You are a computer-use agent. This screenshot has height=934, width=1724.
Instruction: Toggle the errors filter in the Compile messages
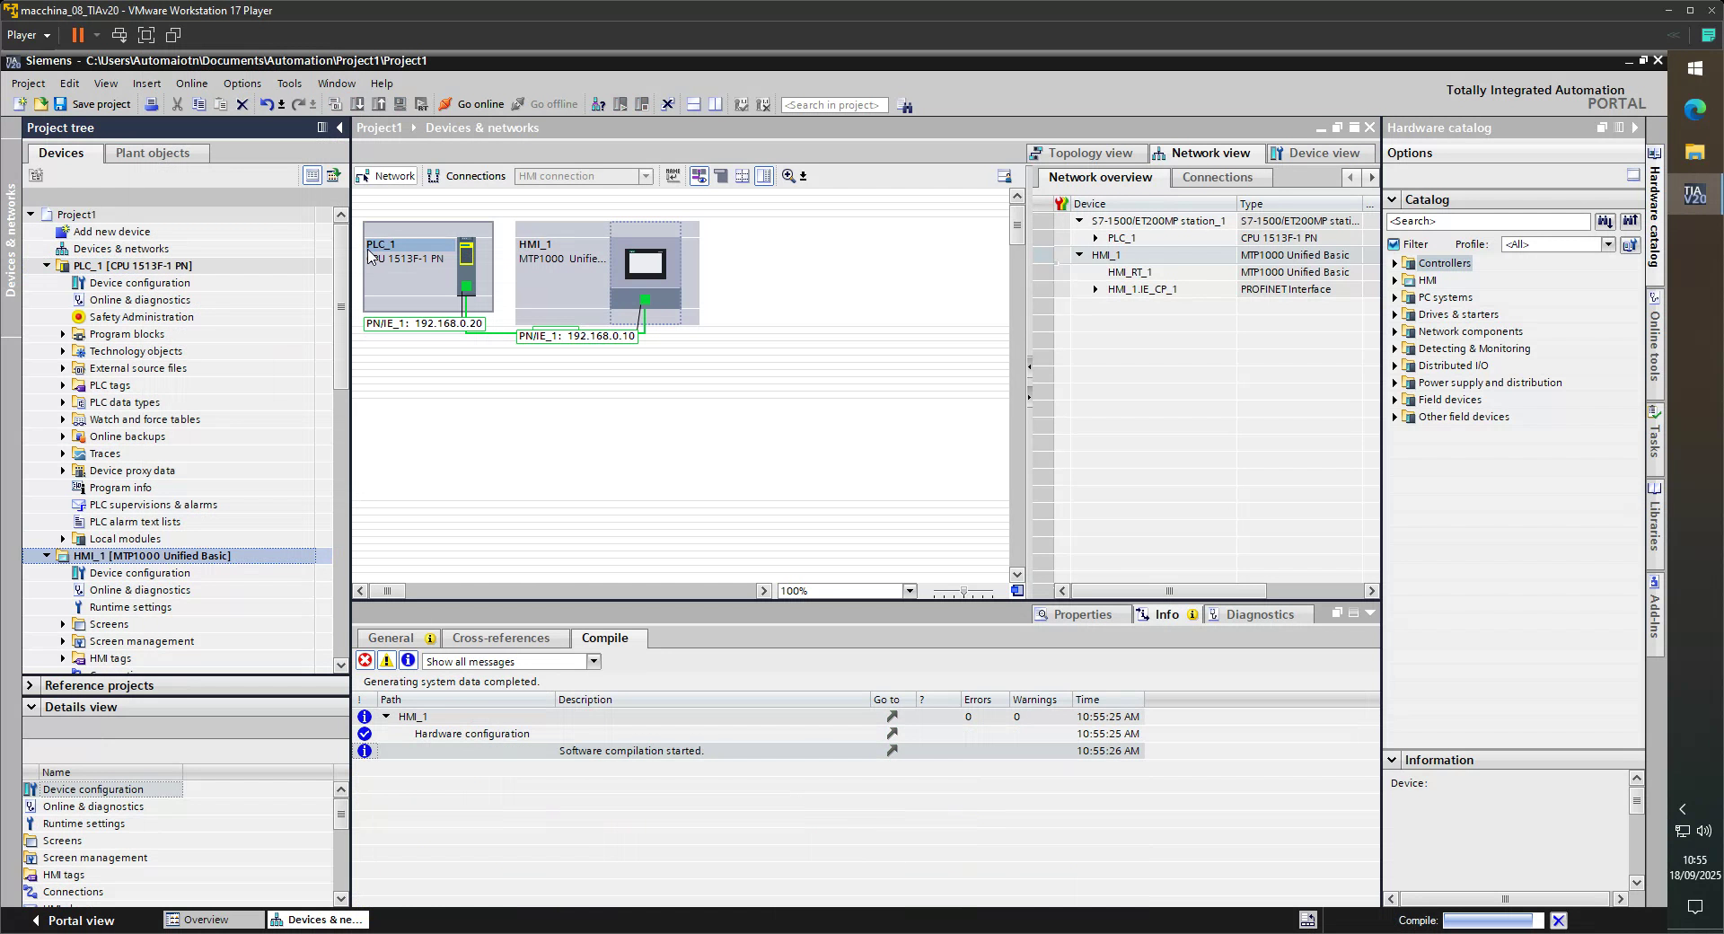point(365,661)
